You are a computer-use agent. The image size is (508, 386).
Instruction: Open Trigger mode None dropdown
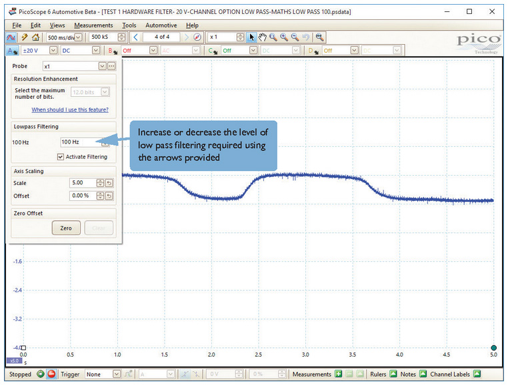point(117,374)
